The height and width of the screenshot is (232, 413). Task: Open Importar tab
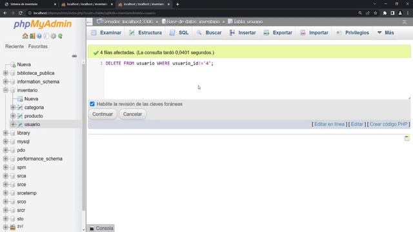tap(314, 33)
